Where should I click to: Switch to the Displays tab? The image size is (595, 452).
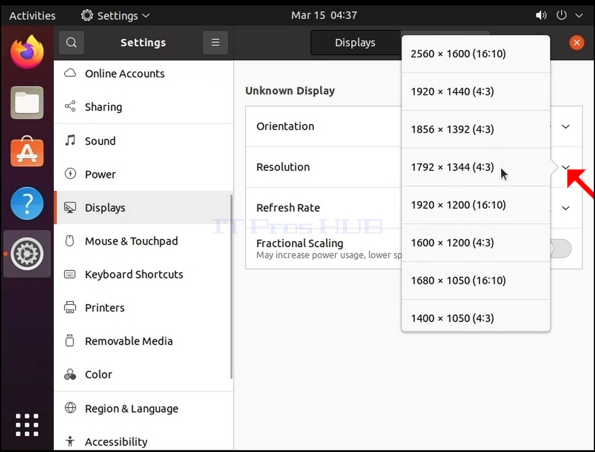(x=355, y=42)
